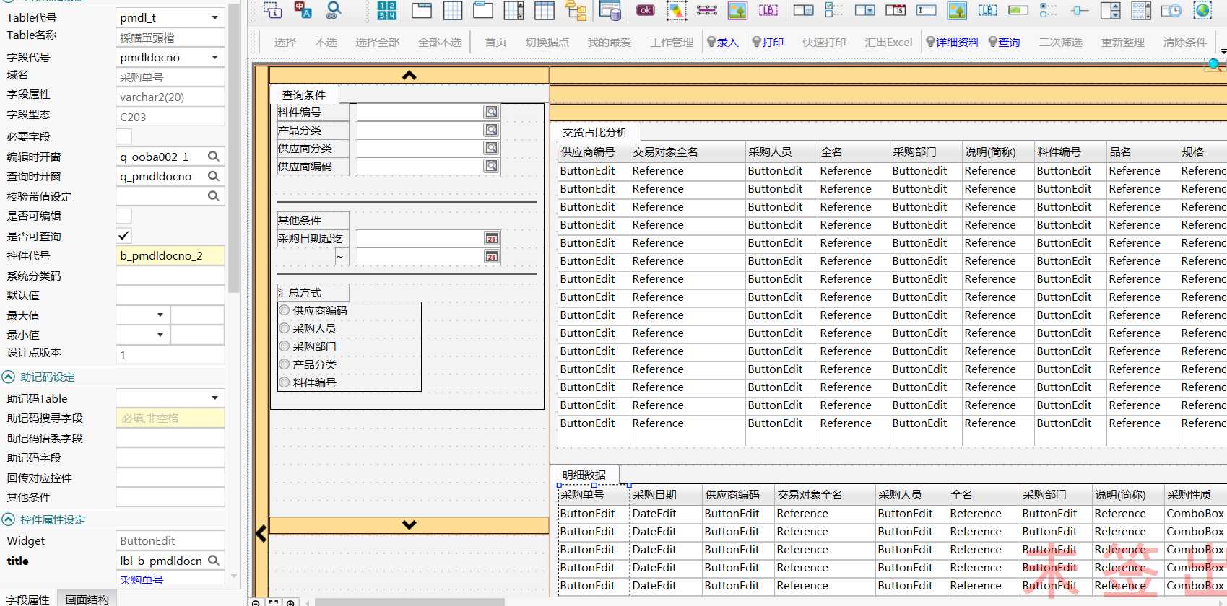Select the 查询条件 tab

click(x=304, y=95)
